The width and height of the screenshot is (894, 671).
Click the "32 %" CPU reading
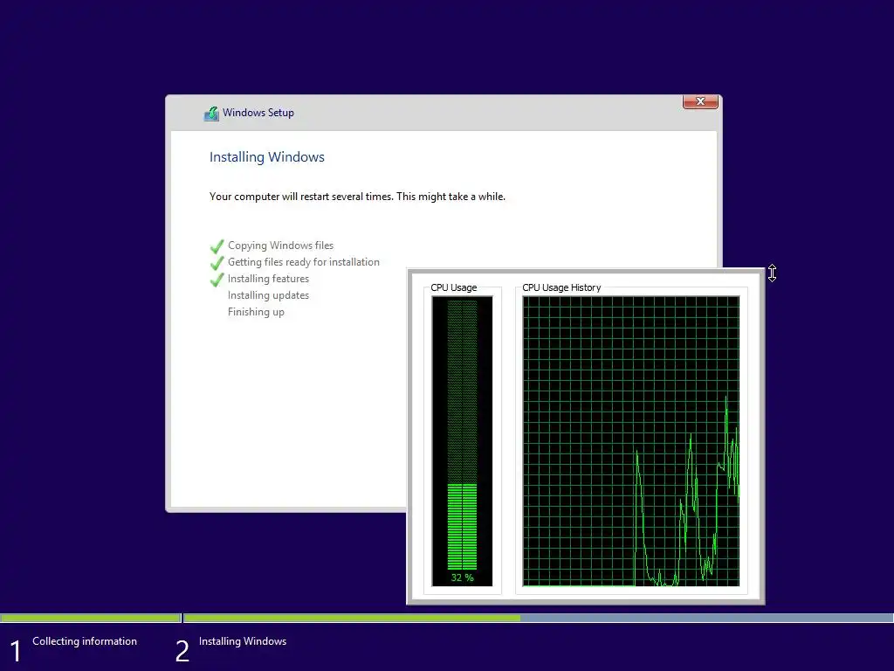[x=462, y=578]
